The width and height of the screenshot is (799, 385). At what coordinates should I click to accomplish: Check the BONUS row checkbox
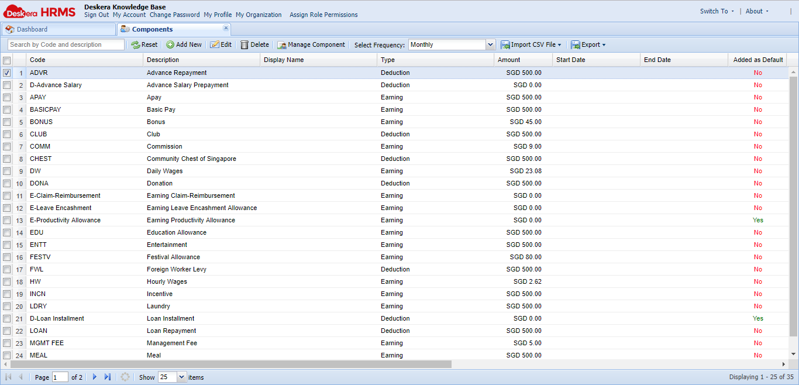(6, 122)
